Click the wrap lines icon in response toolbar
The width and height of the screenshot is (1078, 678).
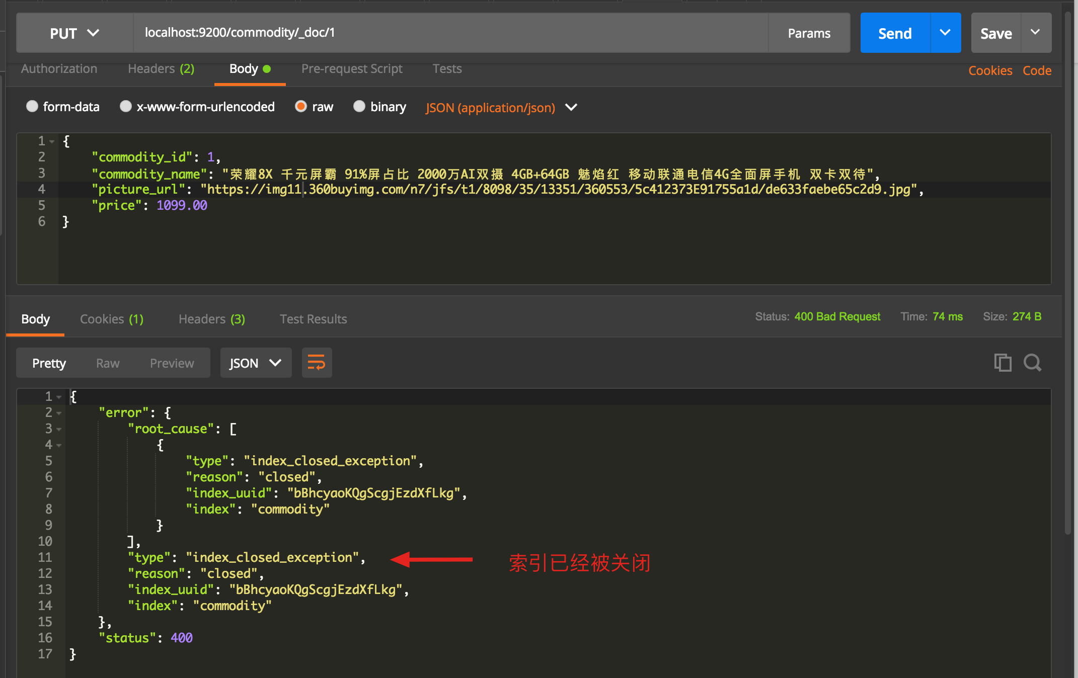[x=317, y=363]
